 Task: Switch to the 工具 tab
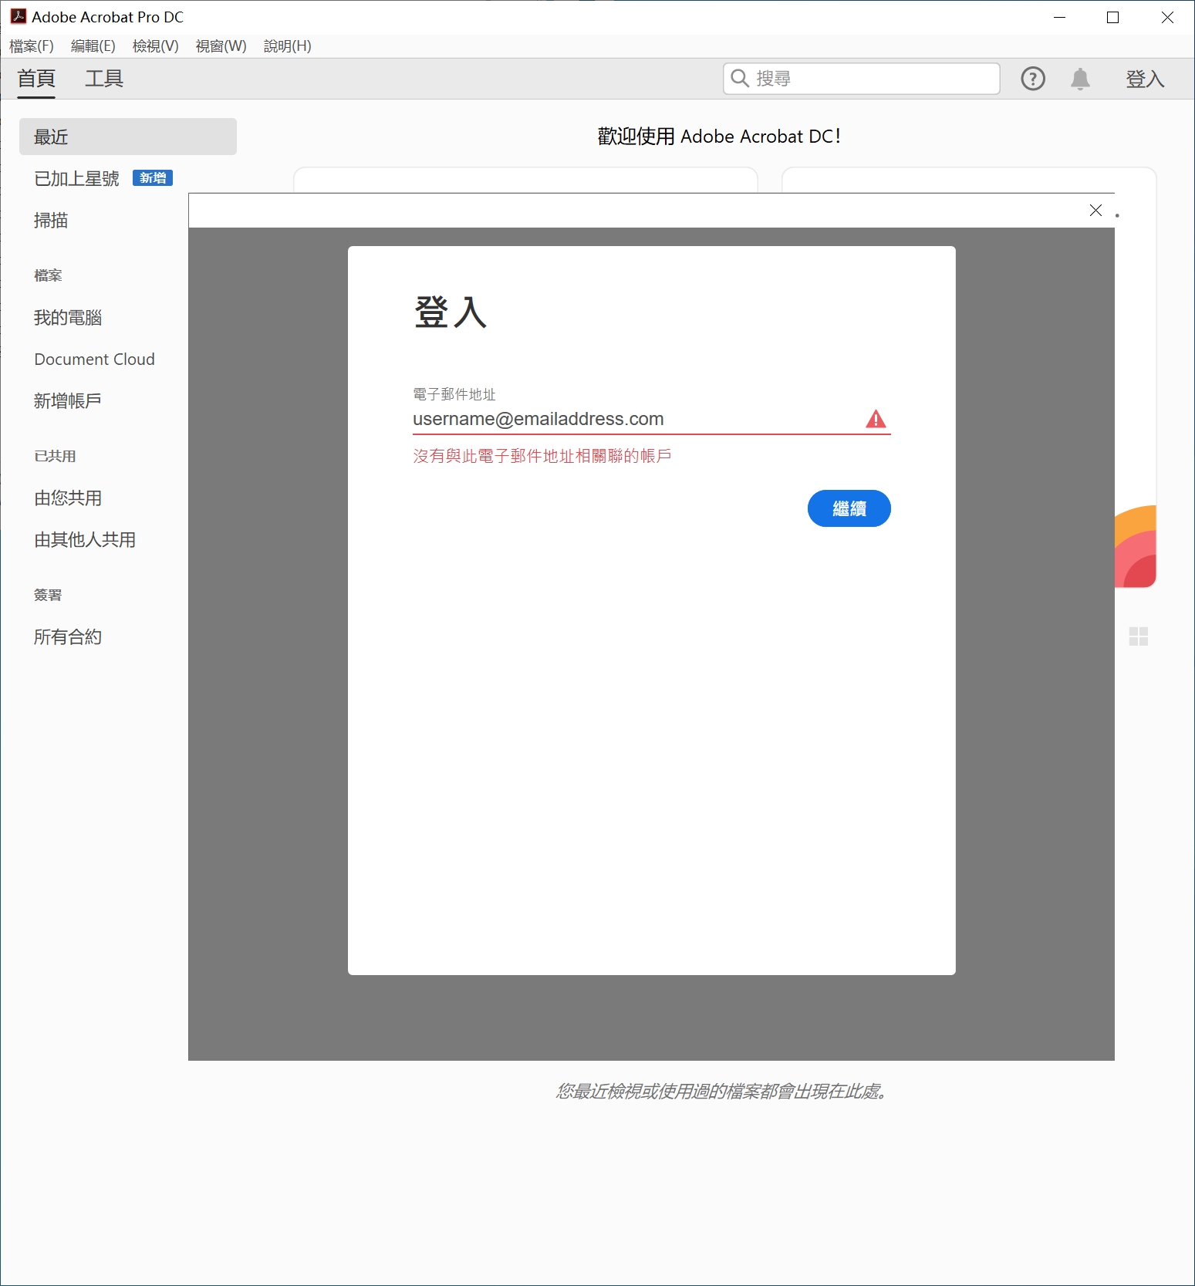click(x=104, y=79)
